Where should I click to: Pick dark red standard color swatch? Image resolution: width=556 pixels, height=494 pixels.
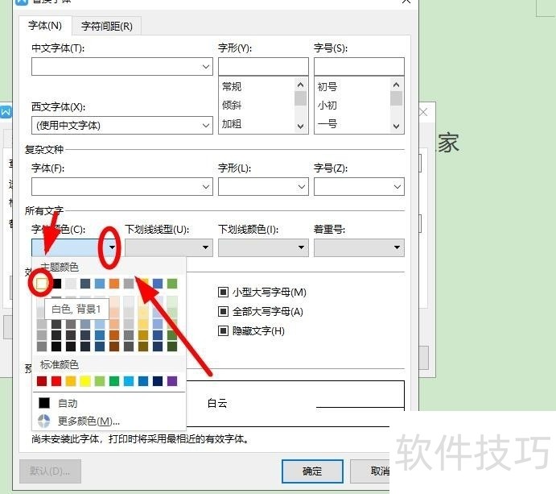click(x=42, y=381)
